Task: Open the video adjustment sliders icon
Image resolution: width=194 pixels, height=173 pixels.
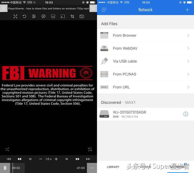Action: (34, 16)
